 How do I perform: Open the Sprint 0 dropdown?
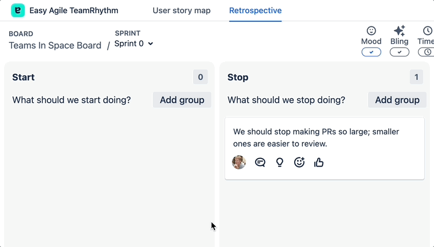pos(134,44)
